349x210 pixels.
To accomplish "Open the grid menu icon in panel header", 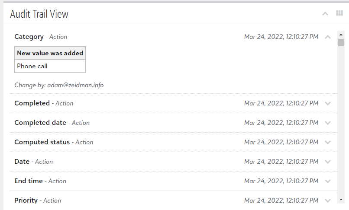I will (x=339, y=13).
